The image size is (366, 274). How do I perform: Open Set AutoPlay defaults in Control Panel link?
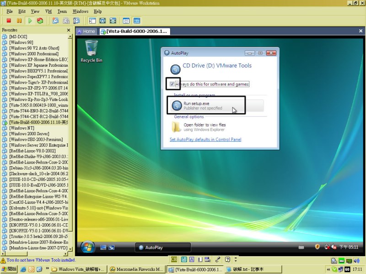[205, 139]
